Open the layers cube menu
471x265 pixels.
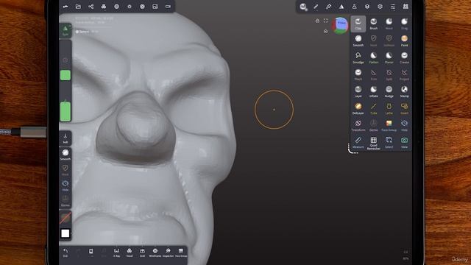(367, 7)
